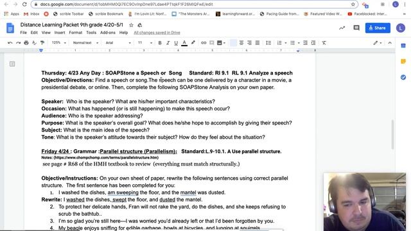This screenshot has width=411, height=231.
Task: Open the Edit menu
Action: [34, 33]
